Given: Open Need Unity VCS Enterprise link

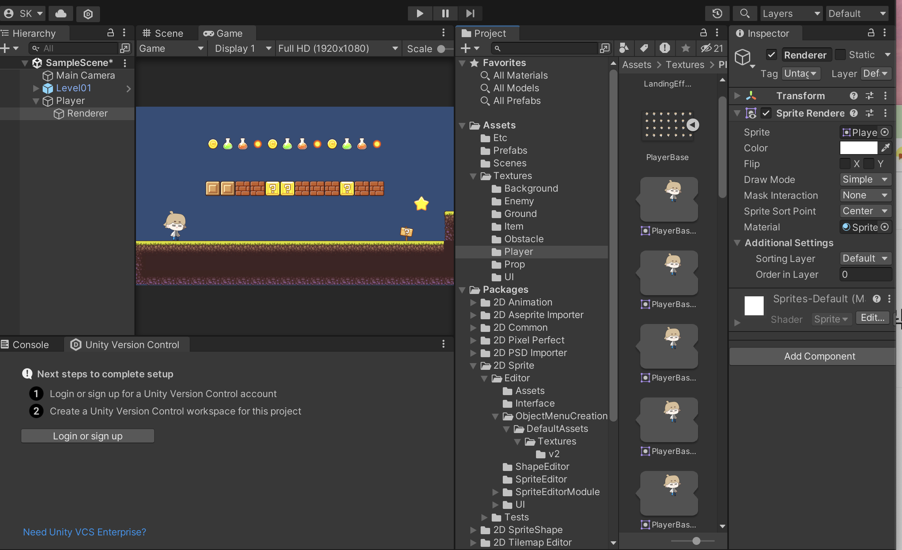Looking at the screenshot, I should click(x=85, y=532).
